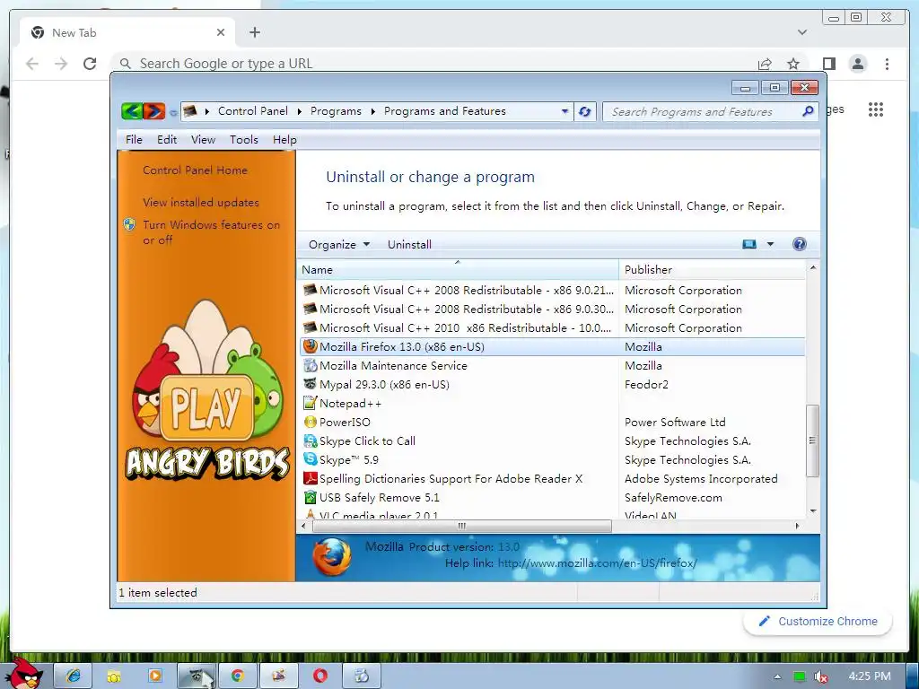This screenshot has height=689, width=919.
Task: Click Chrome's reload page icon
Action: (90, 64)
